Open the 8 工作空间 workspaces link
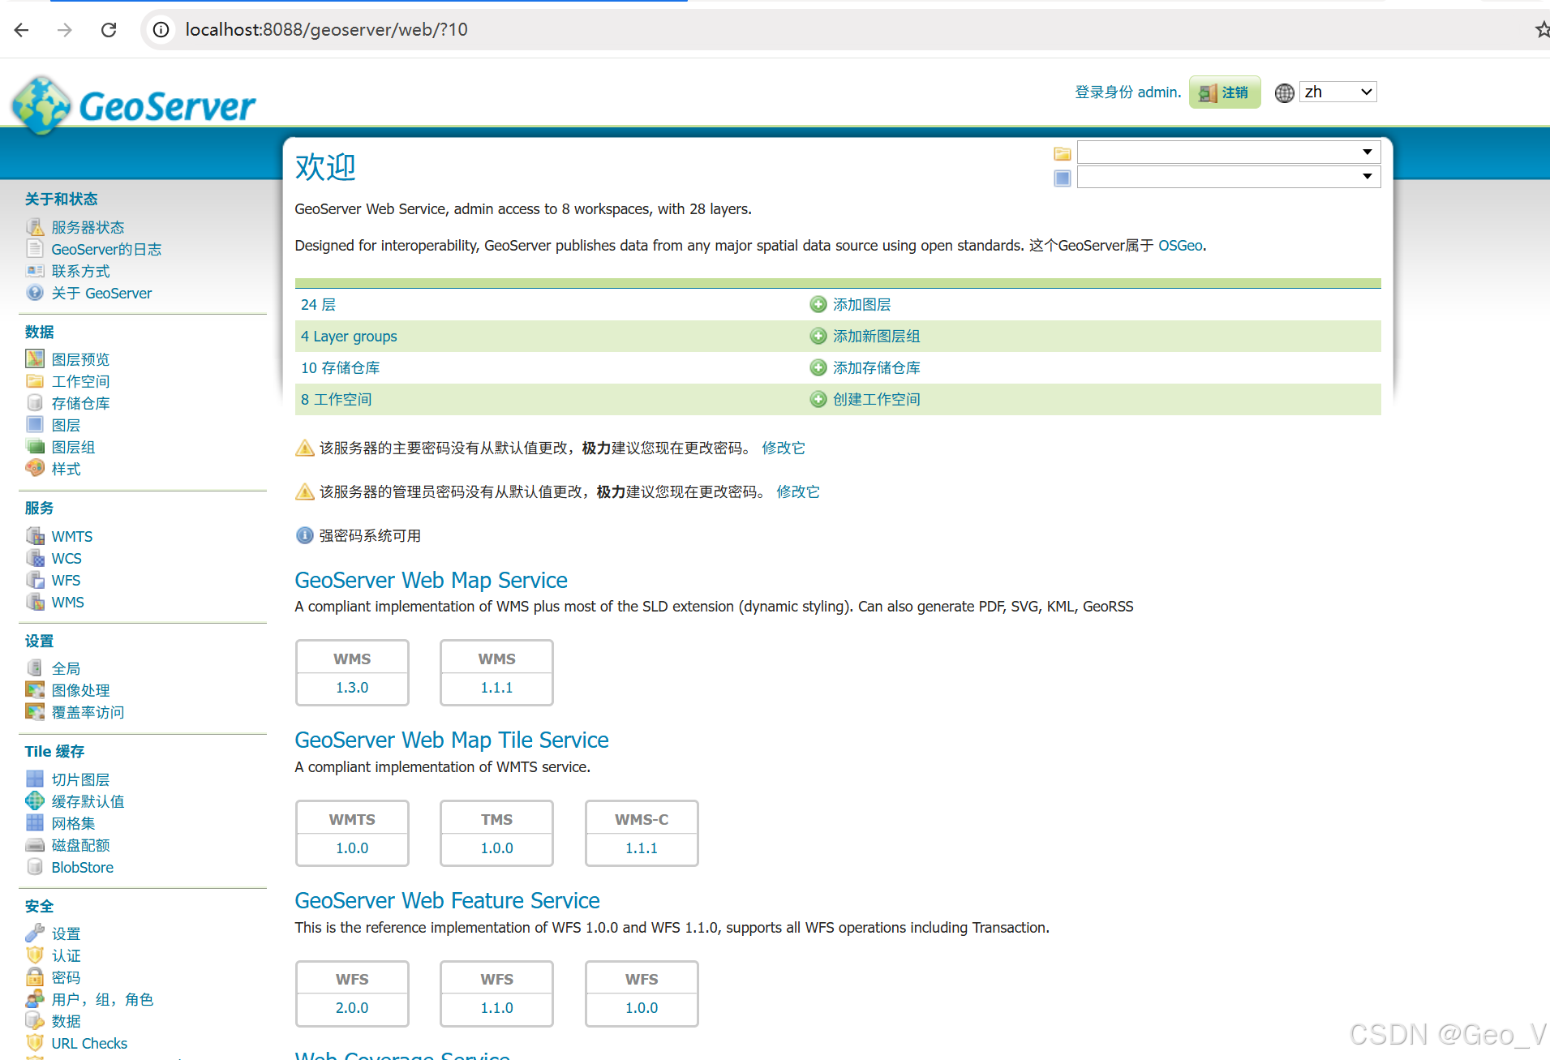 (336, 399)
